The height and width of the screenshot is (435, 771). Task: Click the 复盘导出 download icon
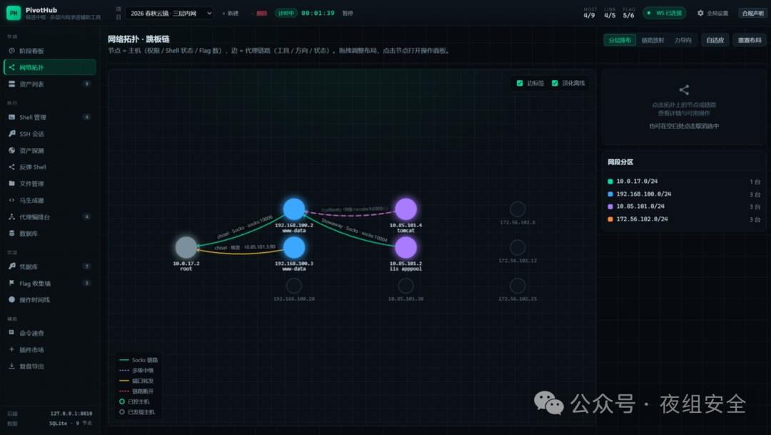(x=12, y=366)
